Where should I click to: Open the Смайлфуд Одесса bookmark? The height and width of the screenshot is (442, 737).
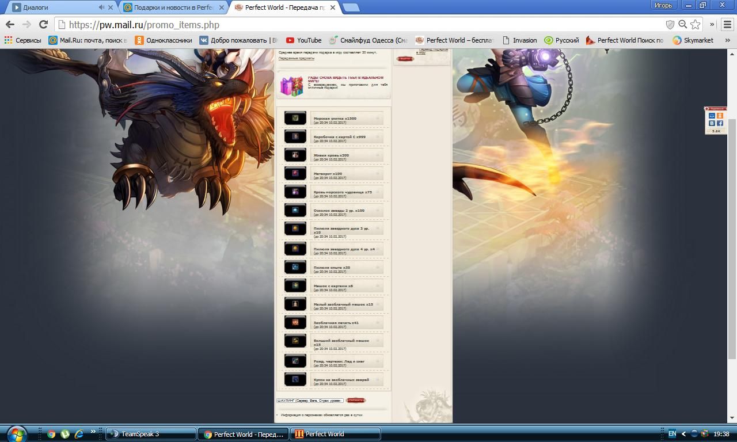coord(368,40)
